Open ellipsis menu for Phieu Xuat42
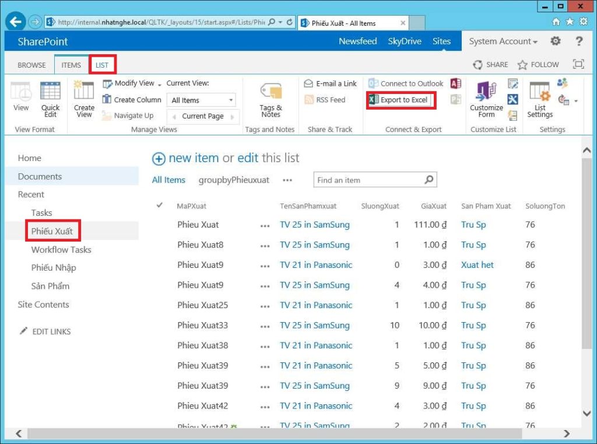 click(265, 407)
